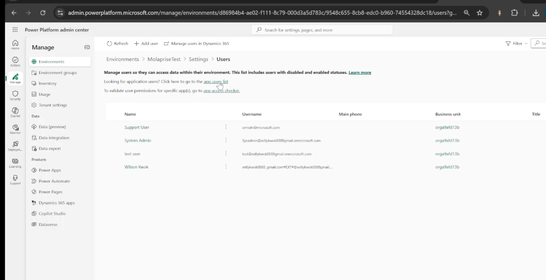Open Security in the left rail
The height and width of the screenshot is (280, 546).
coord(15,95)
